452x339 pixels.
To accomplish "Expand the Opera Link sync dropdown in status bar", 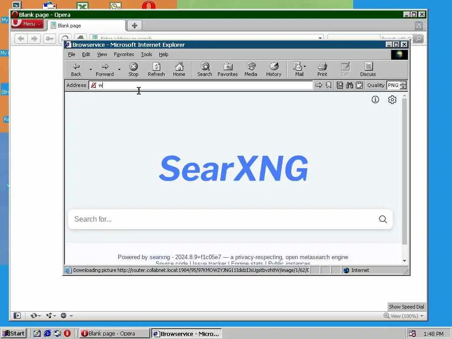I will 40,316.
